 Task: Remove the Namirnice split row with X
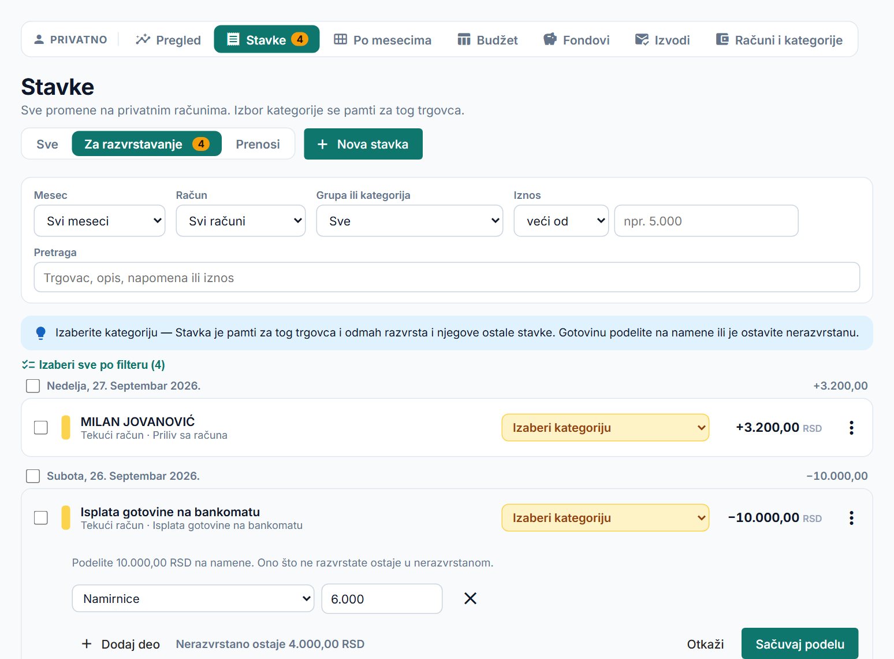pyautogui.click(x=471, y=598)
